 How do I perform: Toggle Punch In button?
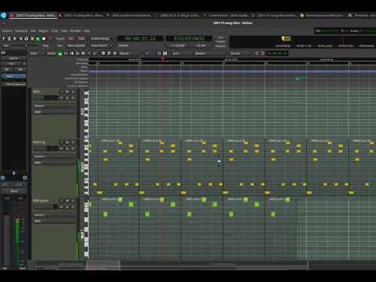coord(71,38)
